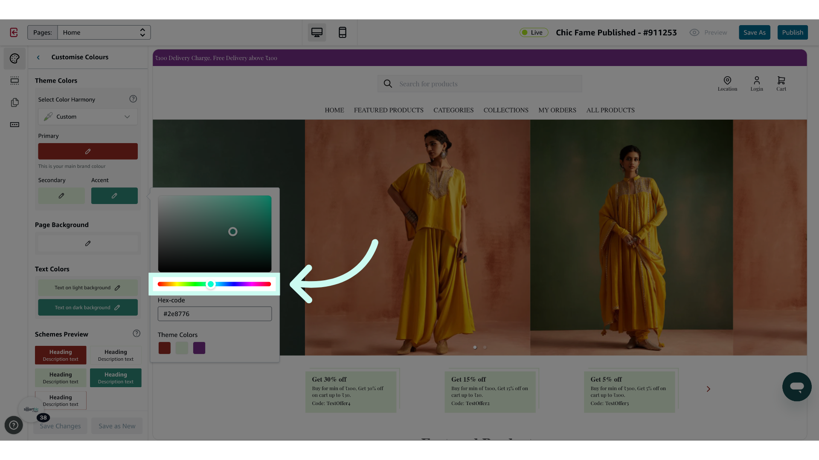Edit the Accent colour swatch
This screenshot has width=819, height=460.
114,196
